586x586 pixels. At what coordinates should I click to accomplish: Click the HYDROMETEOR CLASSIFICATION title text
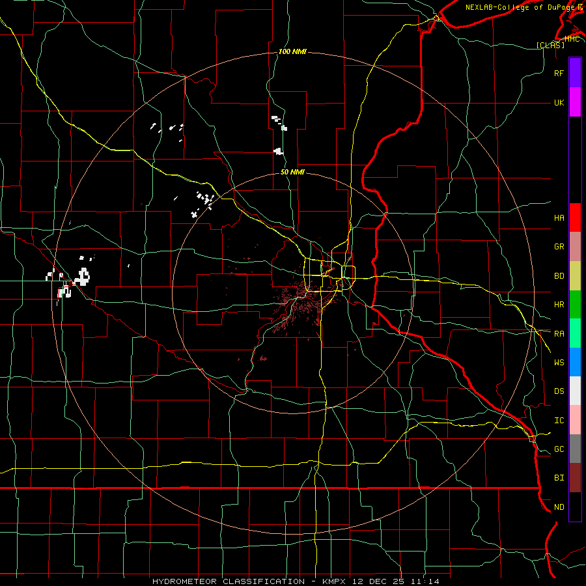coord(229,581)
